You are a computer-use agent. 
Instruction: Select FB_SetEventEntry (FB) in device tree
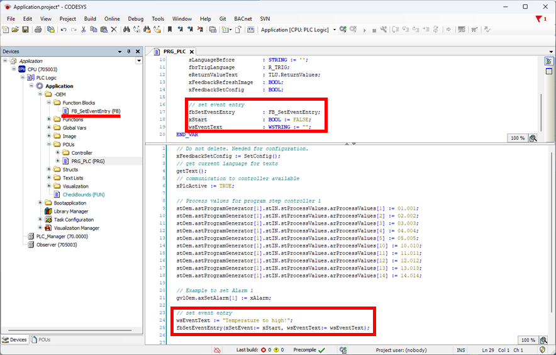click(95, 111)
